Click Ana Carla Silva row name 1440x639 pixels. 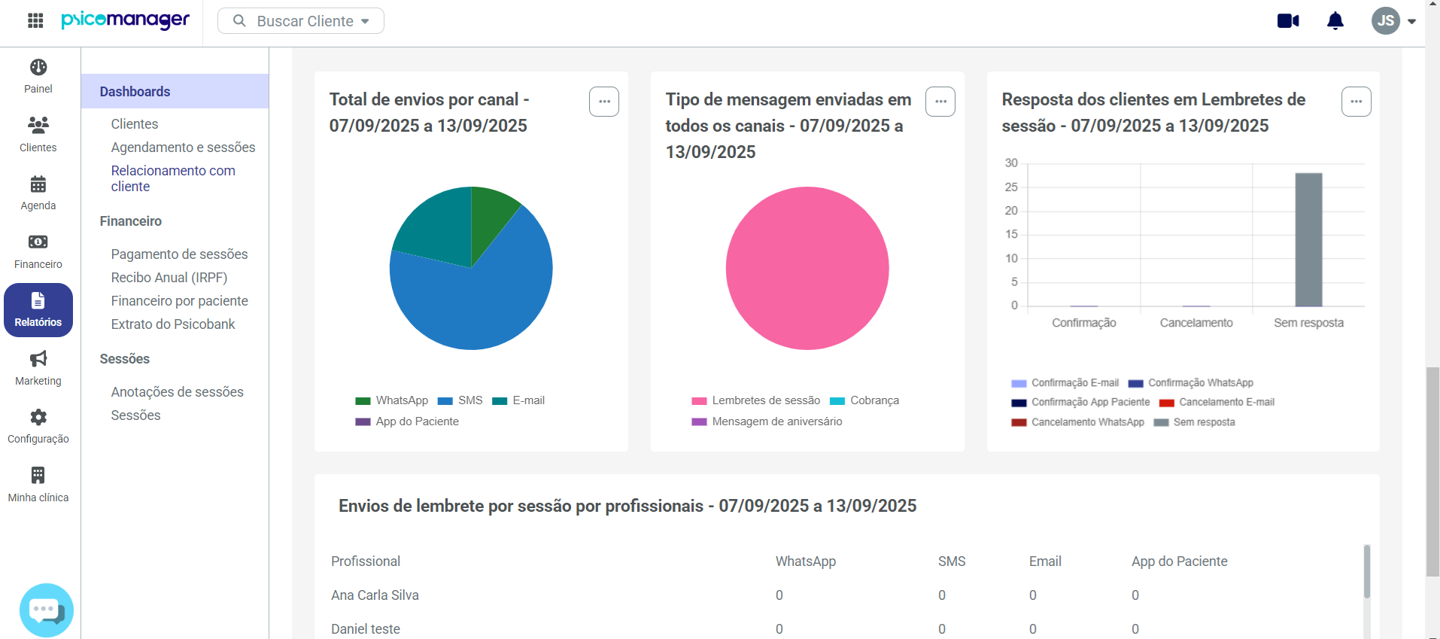[375, 595]
